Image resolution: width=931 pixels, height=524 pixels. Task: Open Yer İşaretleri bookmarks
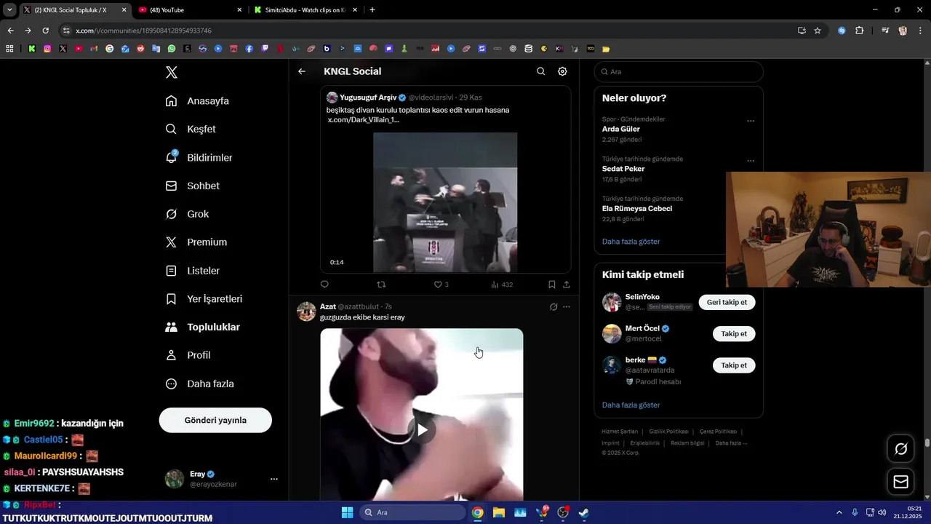point(204,299)
